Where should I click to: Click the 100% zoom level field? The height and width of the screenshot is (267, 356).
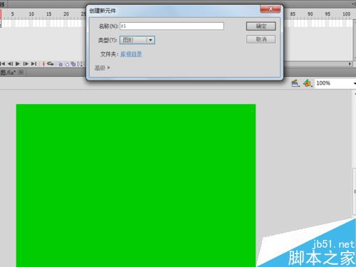point(335,83)
